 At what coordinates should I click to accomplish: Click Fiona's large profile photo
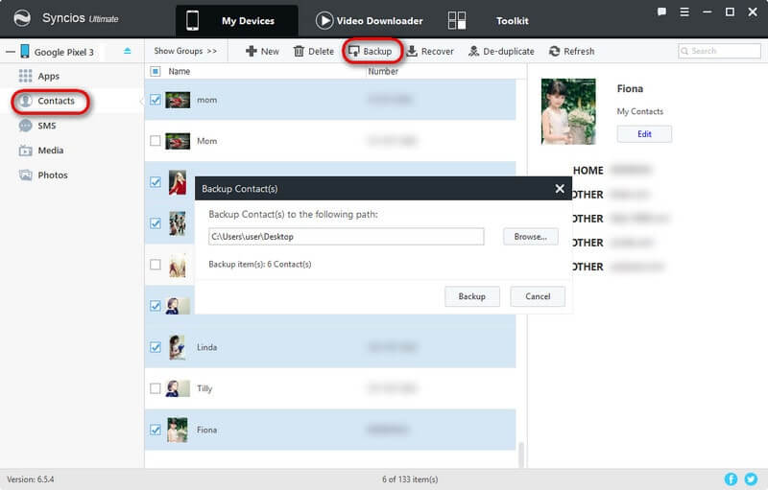point(568,111)
